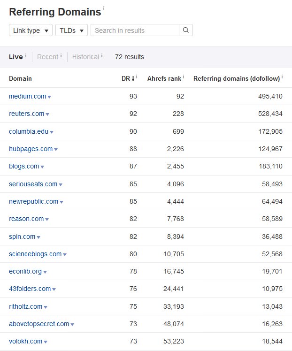Click referring domains value 16,263

272,324
